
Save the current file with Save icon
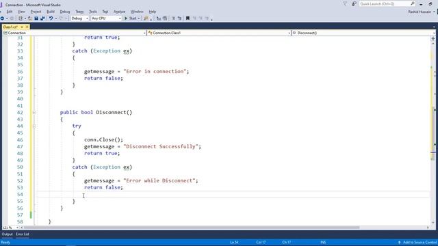tap(36, 18)
